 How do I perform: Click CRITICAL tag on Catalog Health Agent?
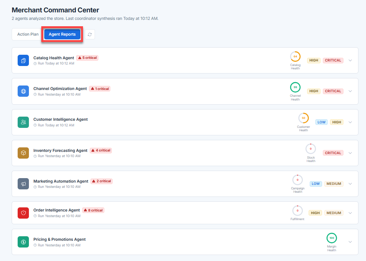click(333, 60)
